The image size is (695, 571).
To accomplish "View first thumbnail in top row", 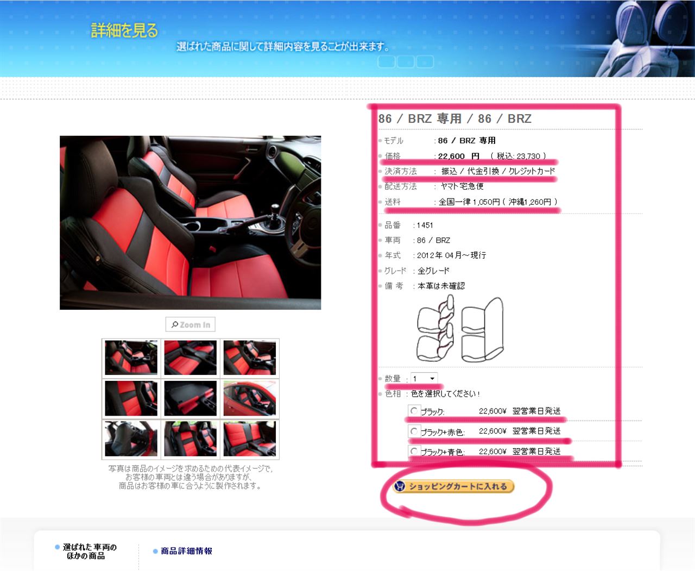I will 131,358.
